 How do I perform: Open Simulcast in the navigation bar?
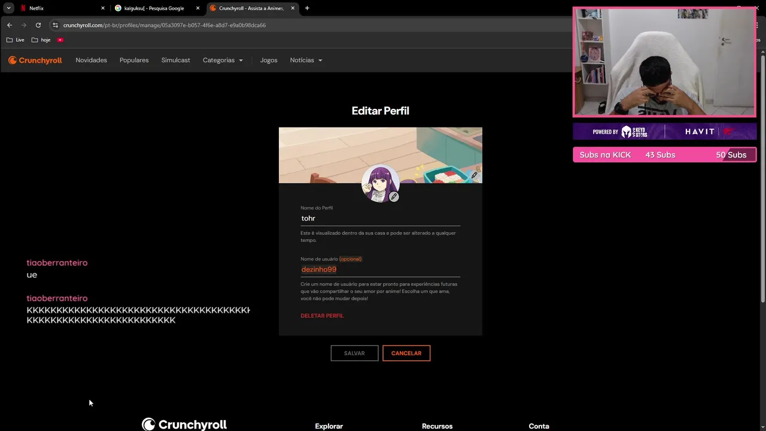[x=175, y=60]
